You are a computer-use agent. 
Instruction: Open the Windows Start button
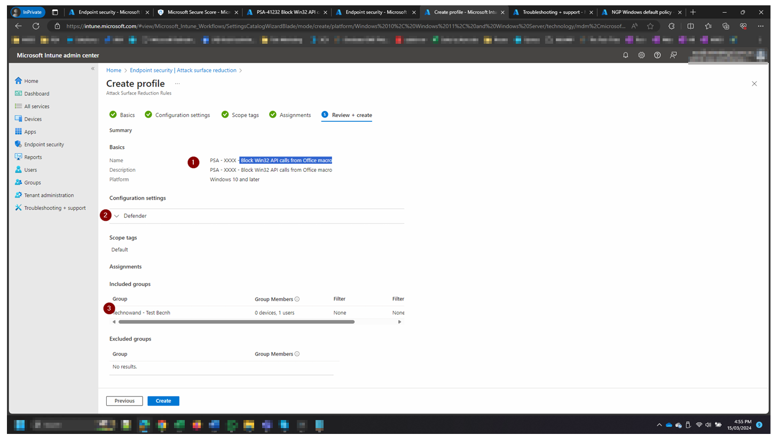pos(19,425)
